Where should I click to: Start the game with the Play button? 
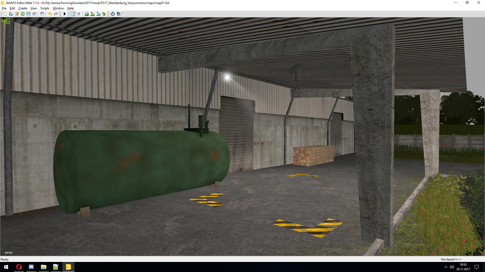click(65, 14)
